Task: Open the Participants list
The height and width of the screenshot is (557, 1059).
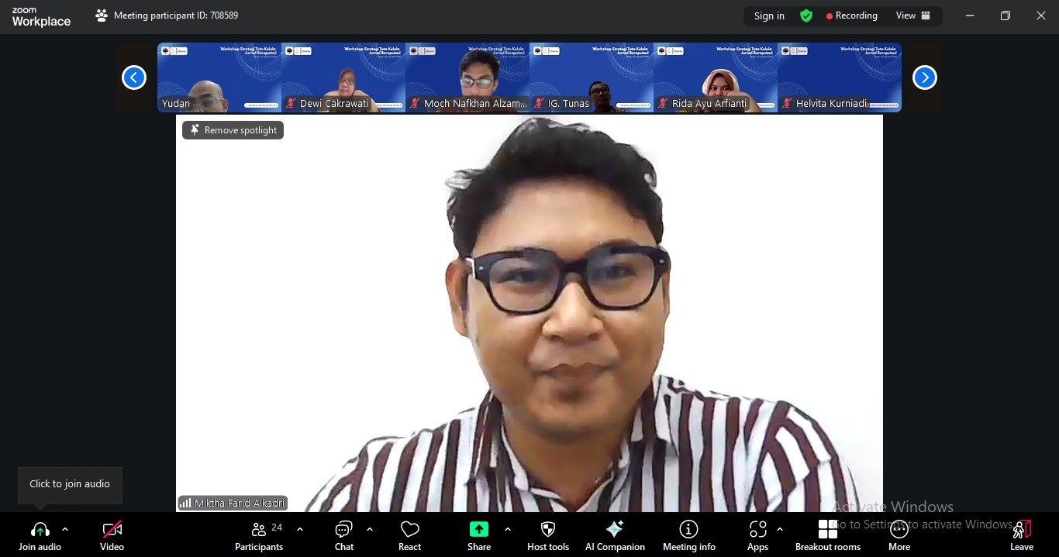Action: (260, 535)
